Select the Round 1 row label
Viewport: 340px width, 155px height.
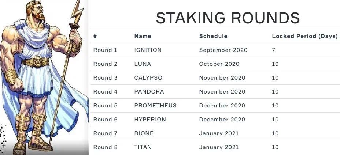(x=105, y=50)
